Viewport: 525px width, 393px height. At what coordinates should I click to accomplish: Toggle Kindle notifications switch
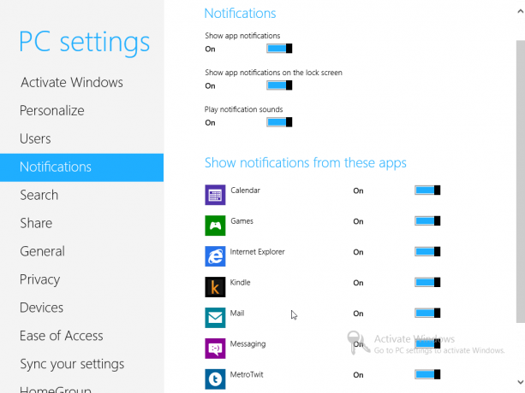click(x=427, y=283)
